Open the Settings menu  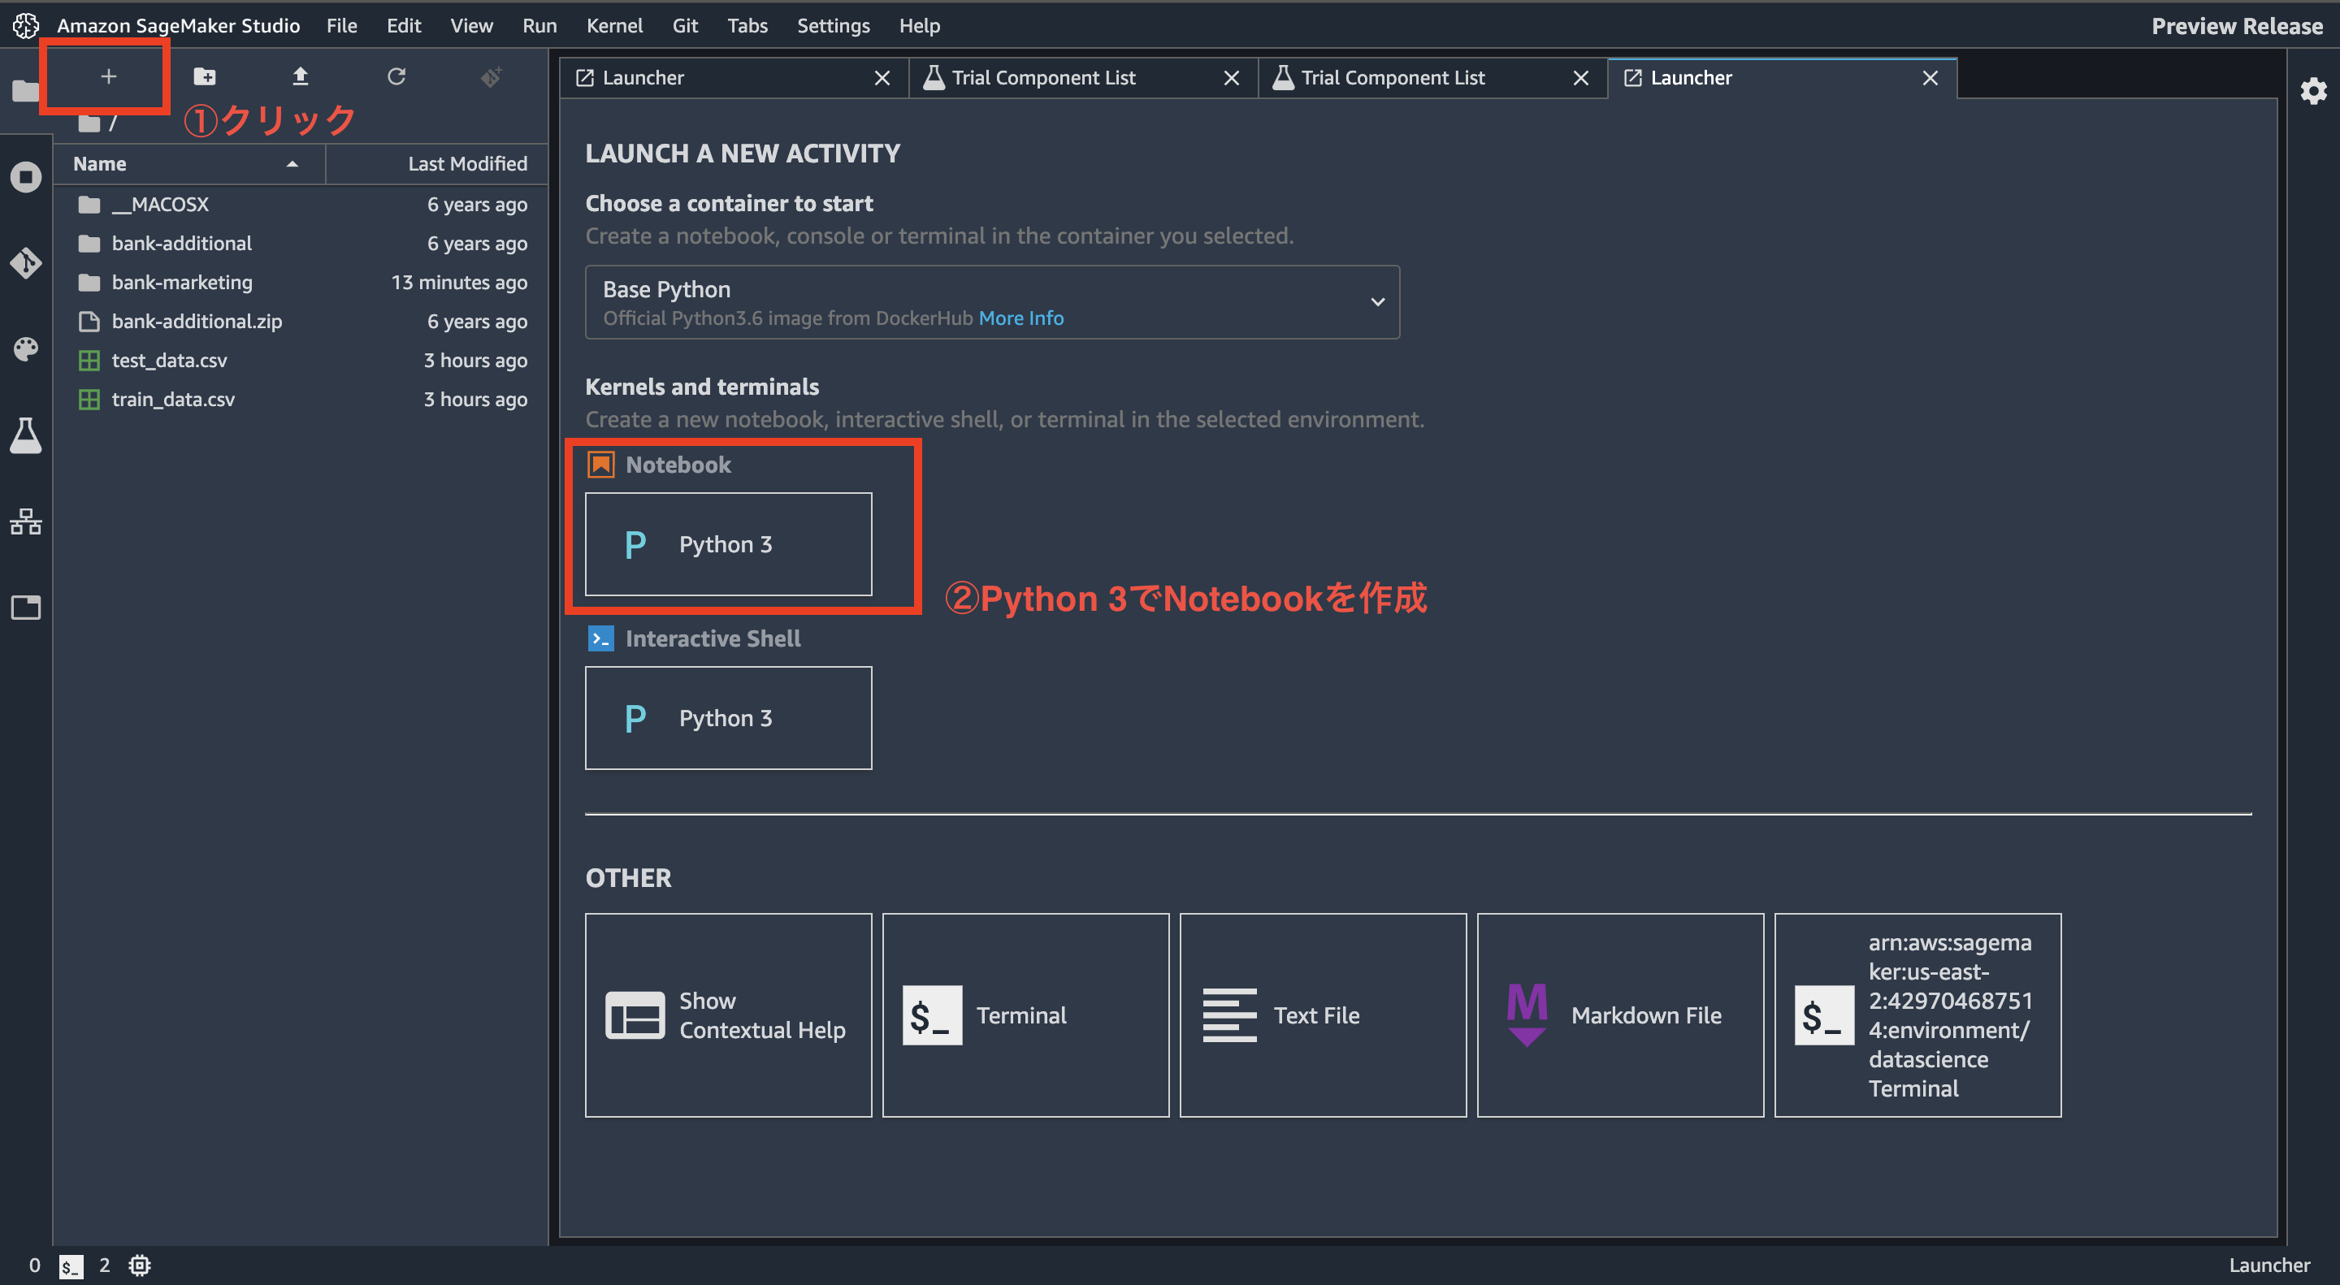833,25
